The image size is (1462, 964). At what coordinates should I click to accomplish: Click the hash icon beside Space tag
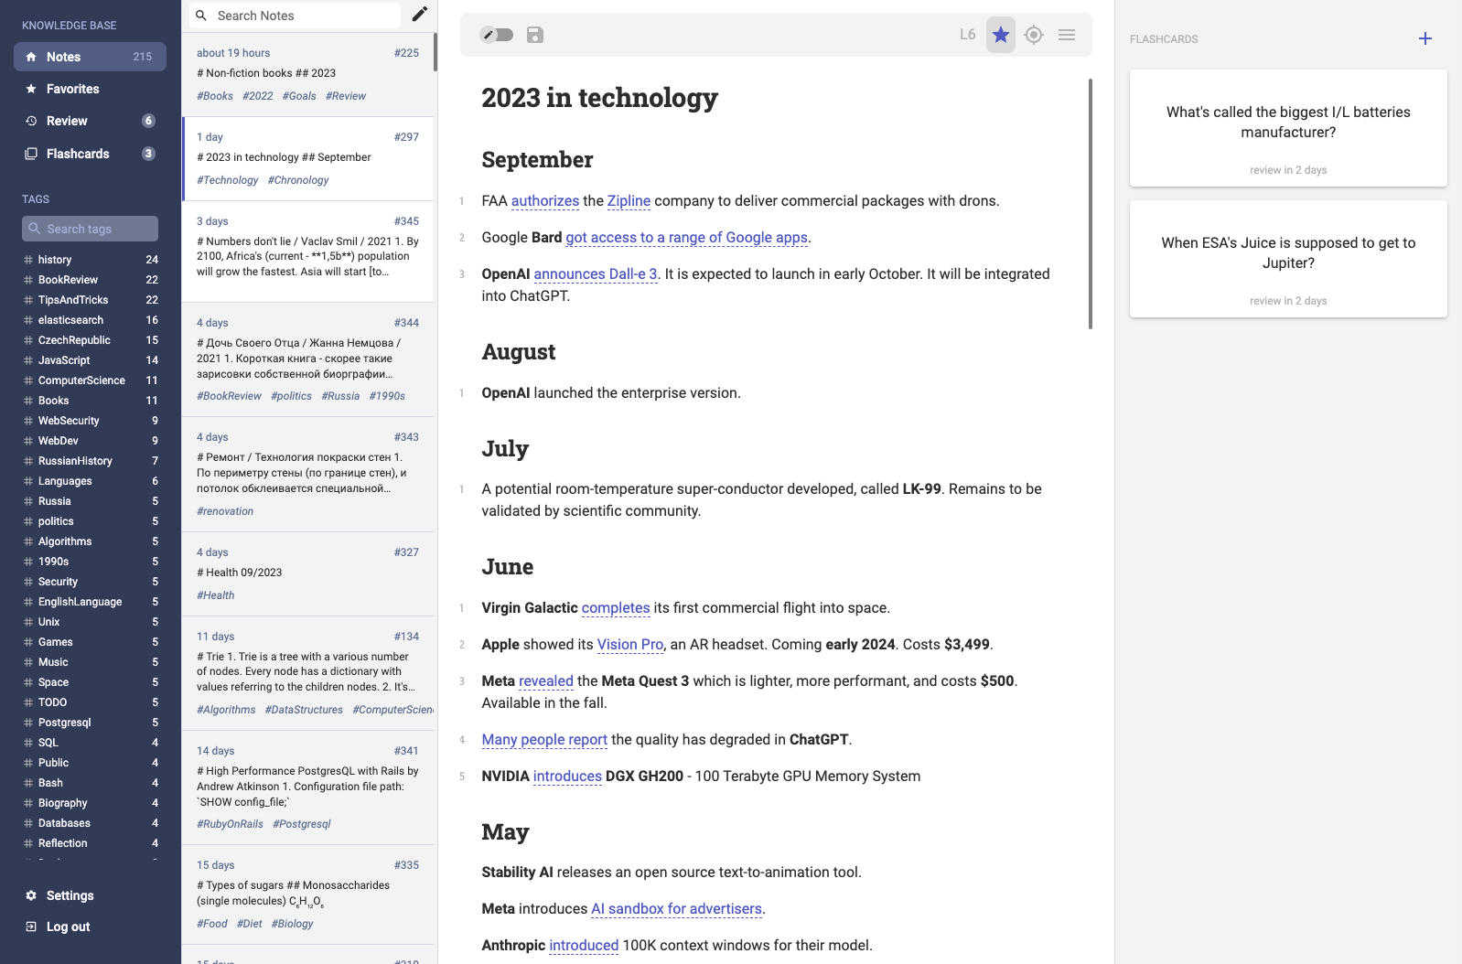(28, 682)
